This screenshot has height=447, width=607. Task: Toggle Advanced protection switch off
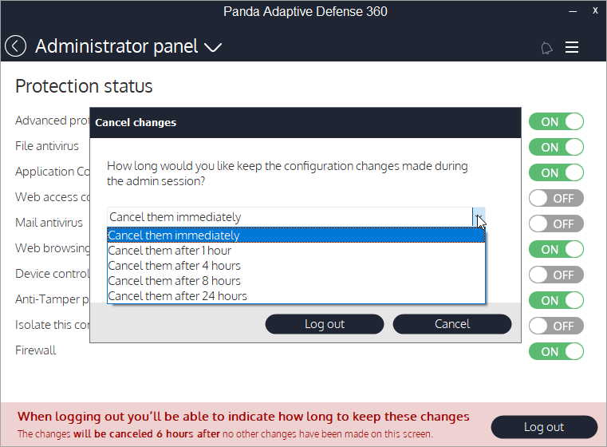pos(556,122)
